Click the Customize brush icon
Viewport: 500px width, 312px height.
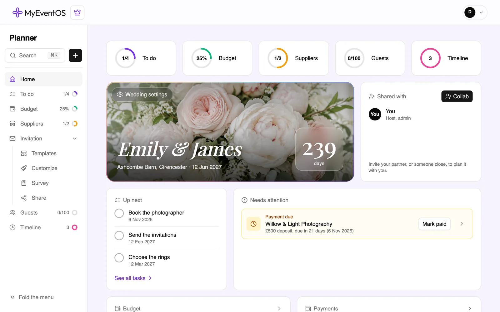24,168
